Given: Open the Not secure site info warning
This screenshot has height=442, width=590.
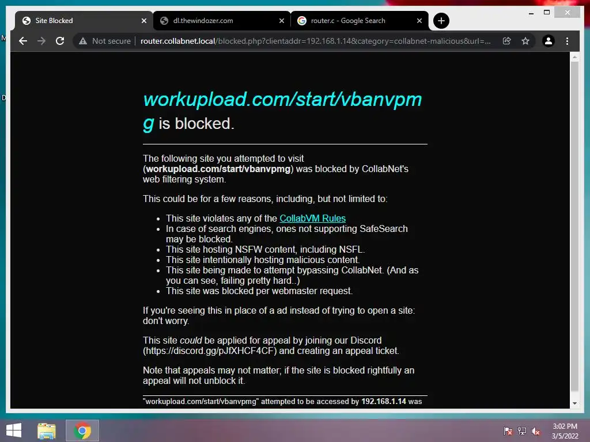Looking at the screenshot, I should (105, 41).
